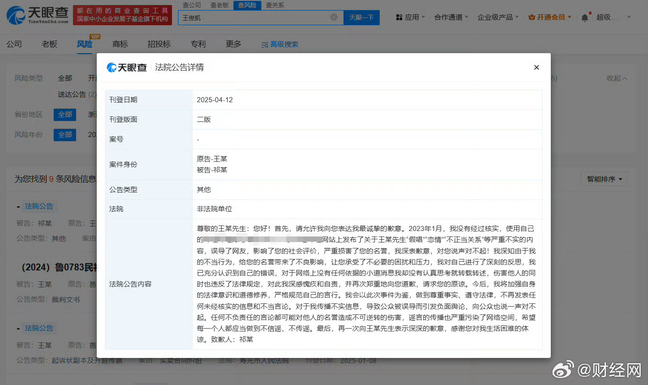Clear the search box text
The width and height of the screenshot is (648, 385).
point(334,17)
